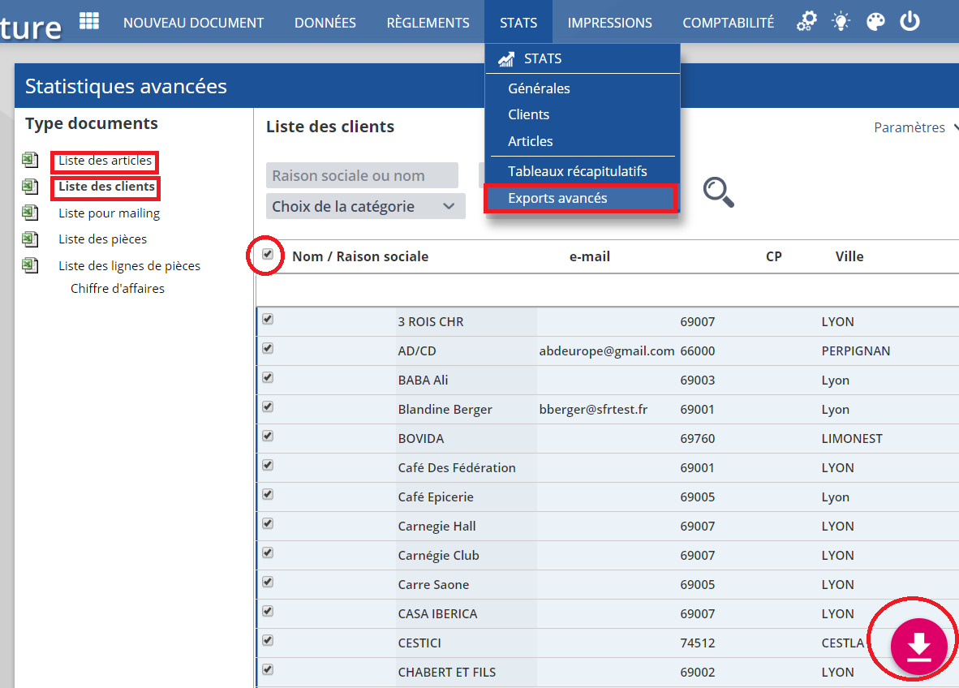Click the CASA IBERICA client name
This screenshot has width=959, height=688.
coord(437,614)
